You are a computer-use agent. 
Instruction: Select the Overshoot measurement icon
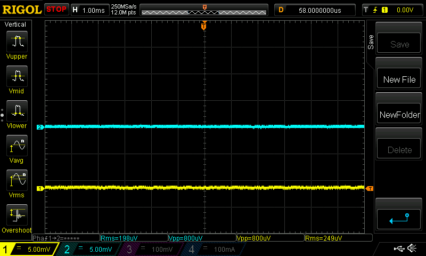[17, 215]
